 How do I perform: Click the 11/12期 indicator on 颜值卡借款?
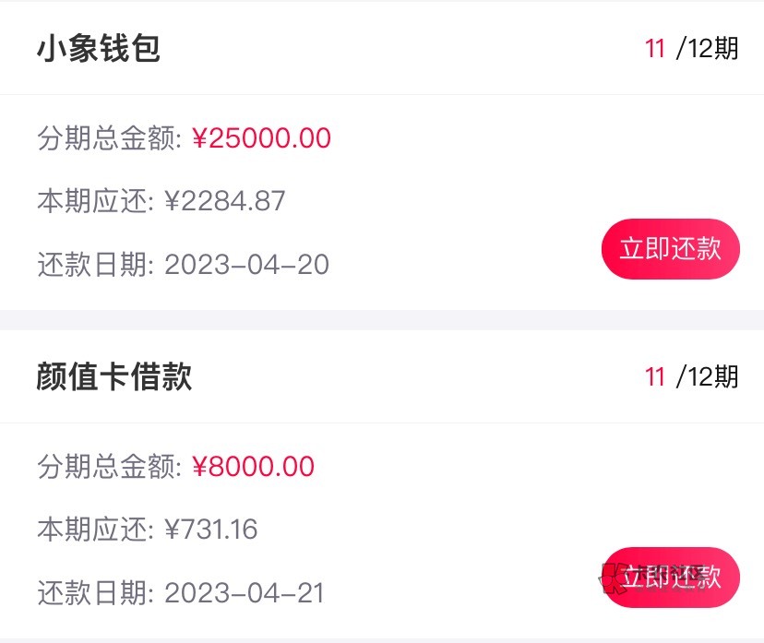(692, 377)
